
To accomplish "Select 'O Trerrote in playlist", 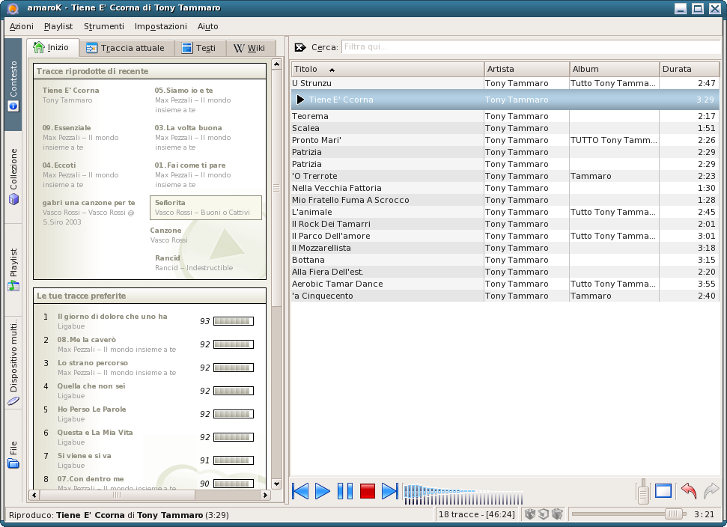I will click(505, 176).
